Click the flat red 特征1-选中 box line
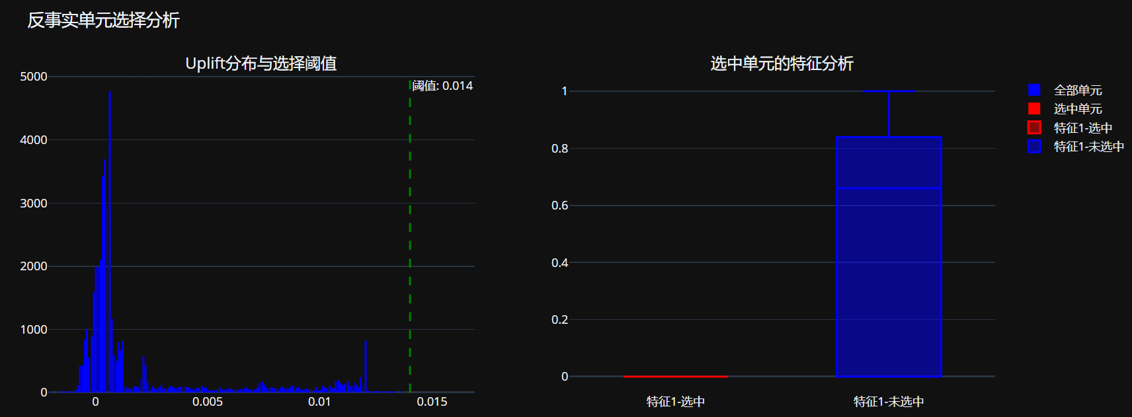Screen dimensions: 1132x417 pos(675,377)
